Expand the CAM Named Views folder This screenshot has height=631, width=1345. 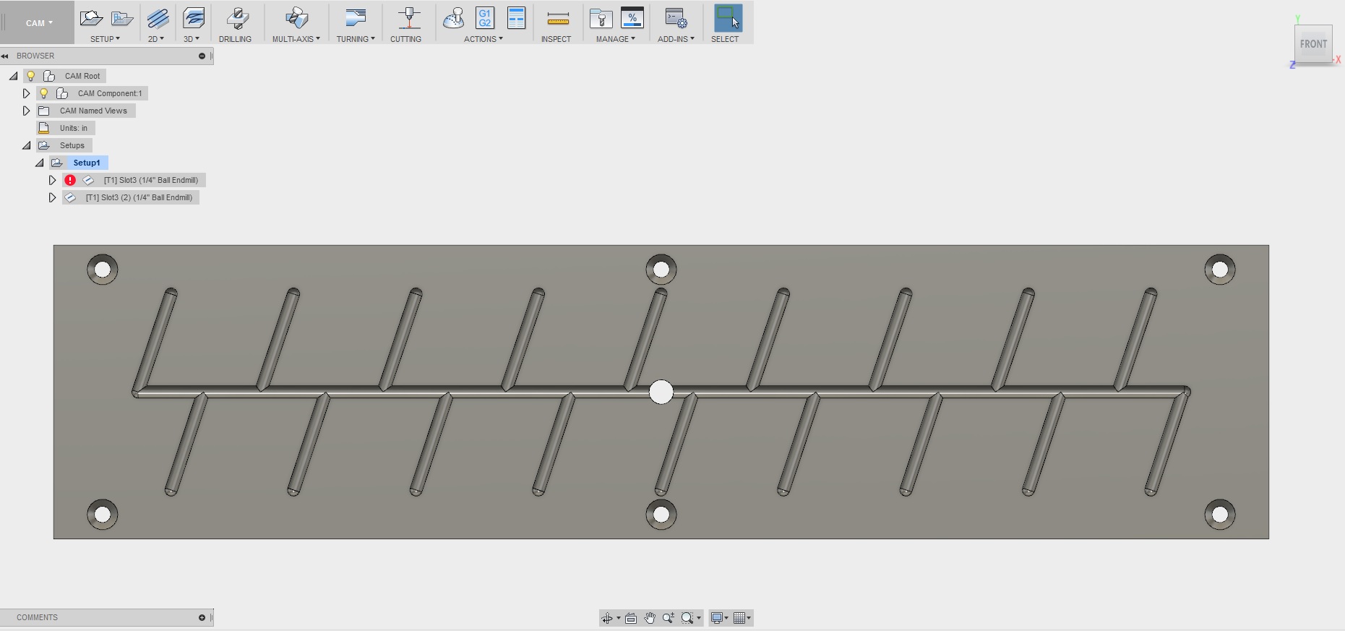[x=26, y=111]
